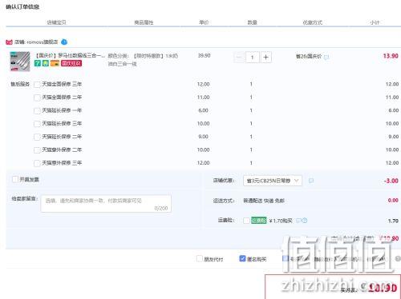
Task: Click the small icon next to 省26:国庆价
Action: coord(326,57)
